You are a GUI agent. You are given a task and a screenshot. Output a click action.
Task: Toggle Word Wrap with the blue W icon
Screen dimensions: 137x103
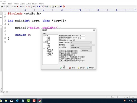point(40,7)
